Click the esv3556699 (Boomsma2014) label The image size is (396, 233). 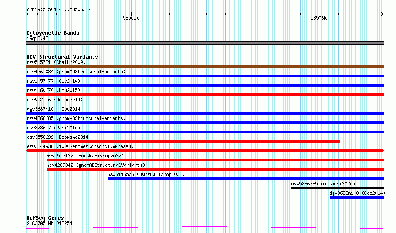pos(59,137)
